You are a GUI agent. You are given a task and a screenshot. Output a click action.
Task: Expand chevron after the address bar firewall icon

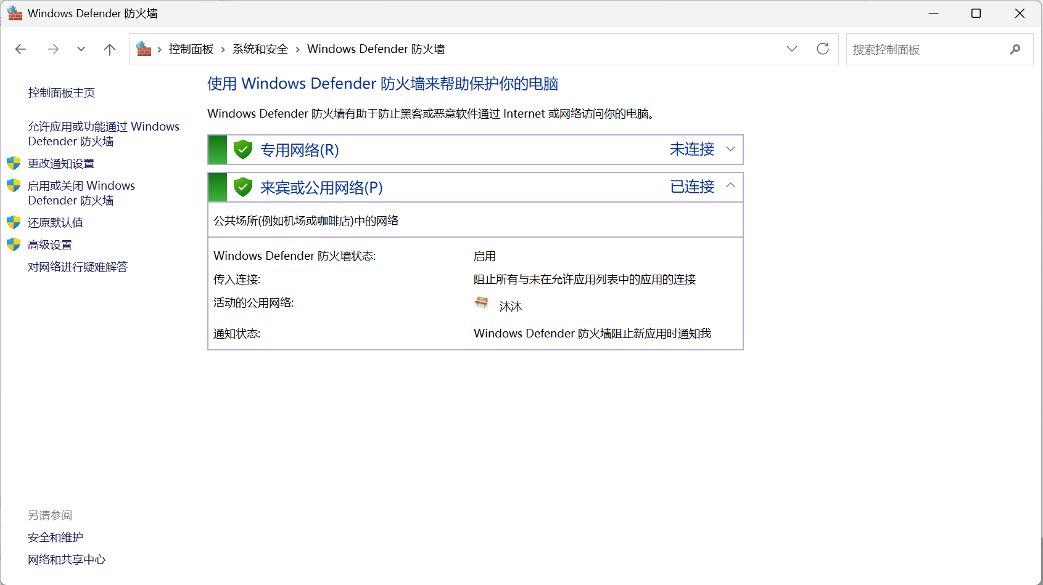tap(160, 49)
